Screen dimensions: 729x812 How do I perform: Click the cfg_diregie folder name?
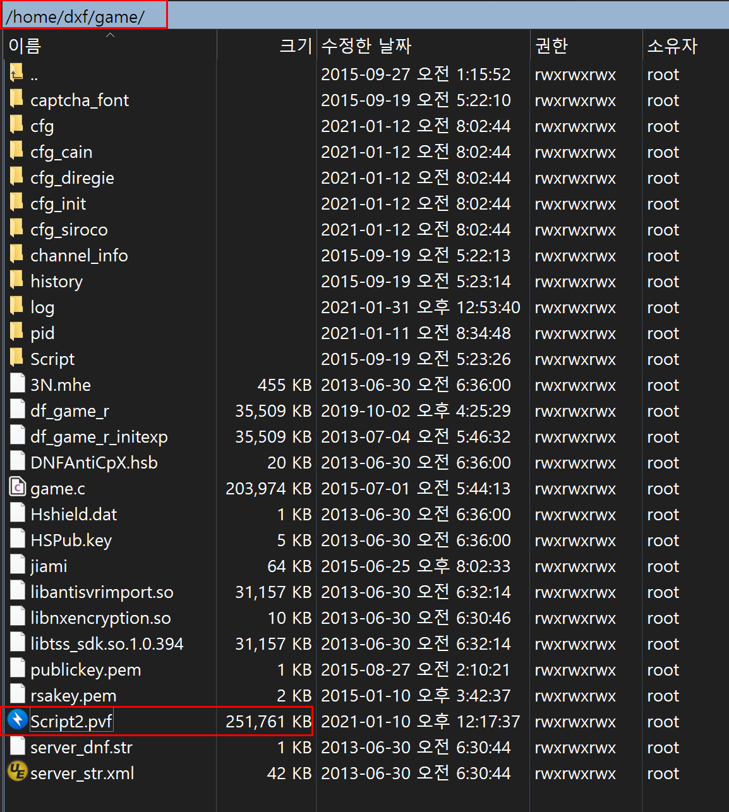tap(72, 178)
